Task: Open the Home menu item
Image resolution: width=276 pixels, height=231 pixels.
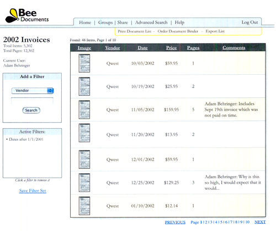Action: click(85, 23)
